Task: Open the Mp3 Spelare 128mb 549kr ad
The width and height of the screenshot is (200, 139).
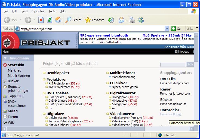Action: (x=167, y=35)
